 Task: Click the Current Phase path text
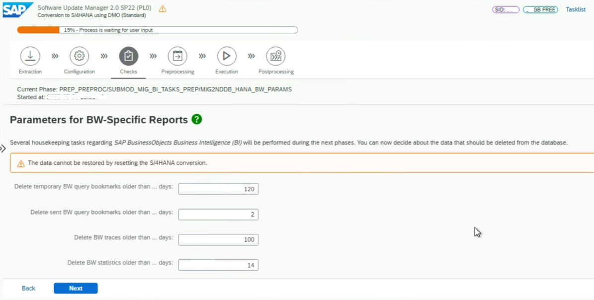tap(154, 90)
